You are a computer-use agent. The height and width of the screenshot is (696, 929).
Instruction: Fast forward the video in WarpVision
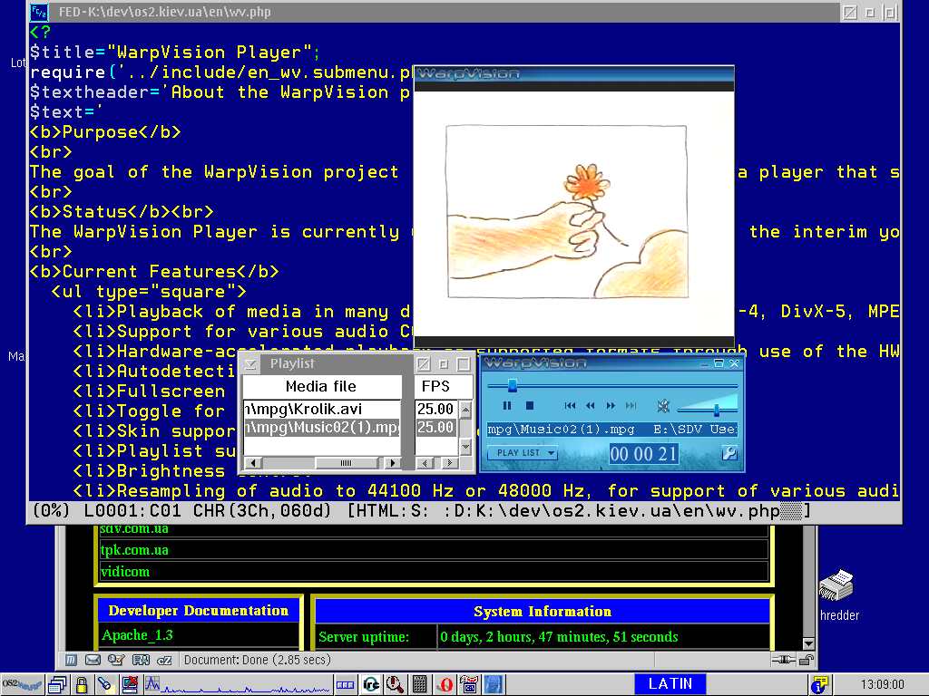[611, 405]
